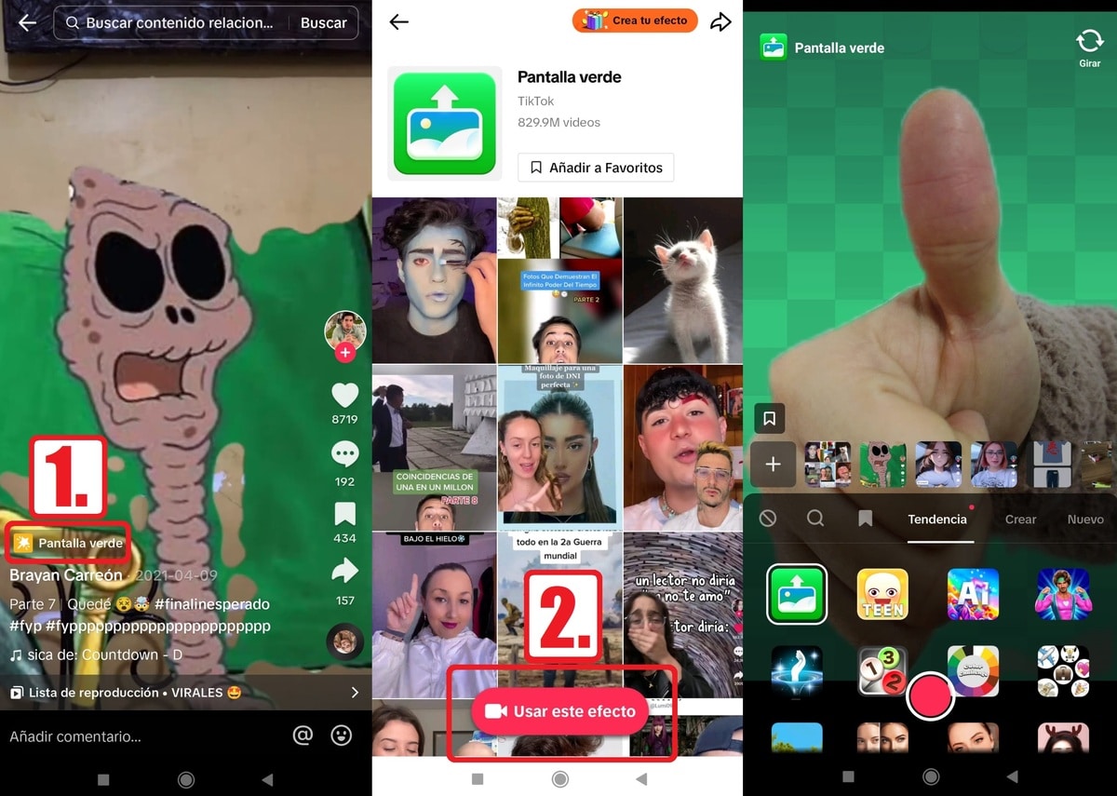1117x796 pixels.
Task: Toggle Añadir a Favoritos for effect
Action: 596,168
